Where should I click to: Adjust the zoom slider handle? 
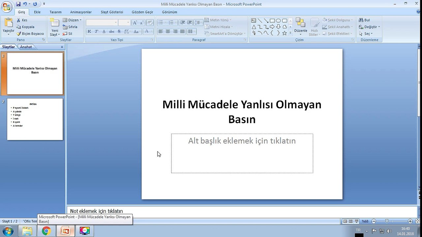coord(387,222)
